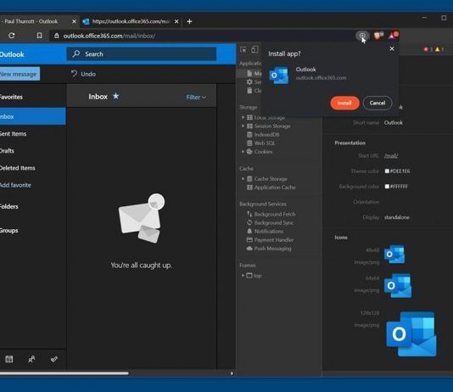Select the IndexedDB item
This screenshot has height=392, width=453.
click(x=263, y=135)
